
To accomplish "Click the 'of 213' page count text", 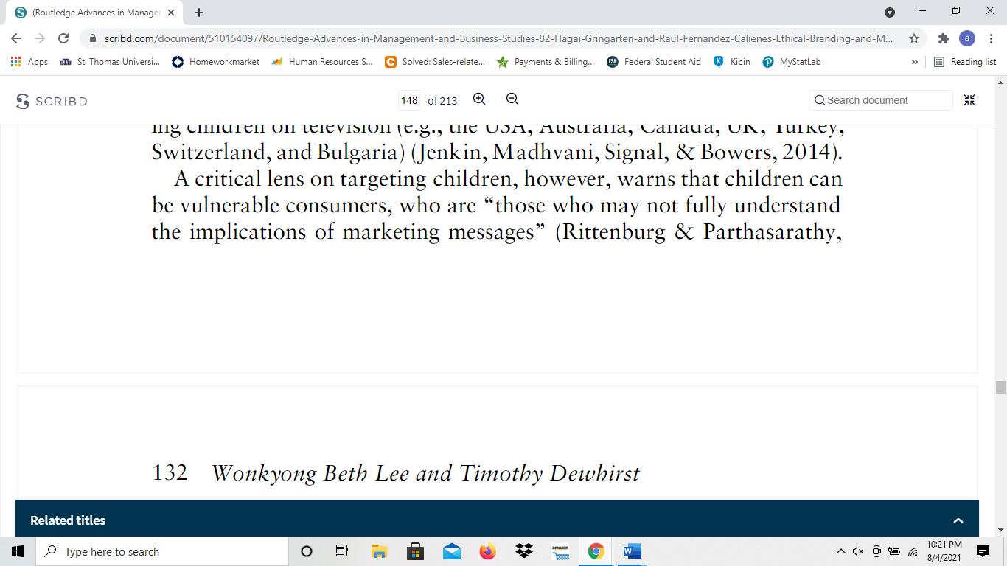I will pyautogui.click(x=442, y=101).
